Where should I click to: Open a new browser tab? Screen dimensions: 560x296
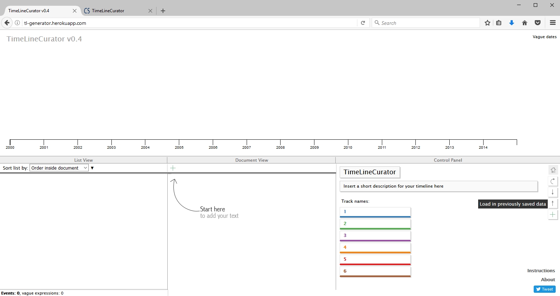coord(163,11)
